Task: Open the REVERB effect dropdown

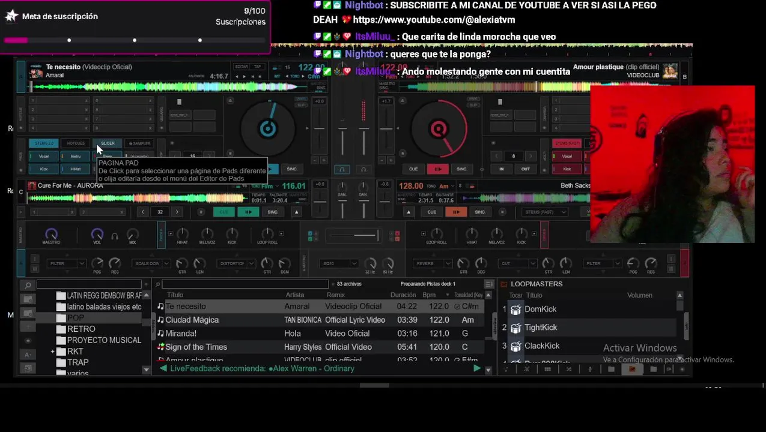Action: [x=433, y=263]
